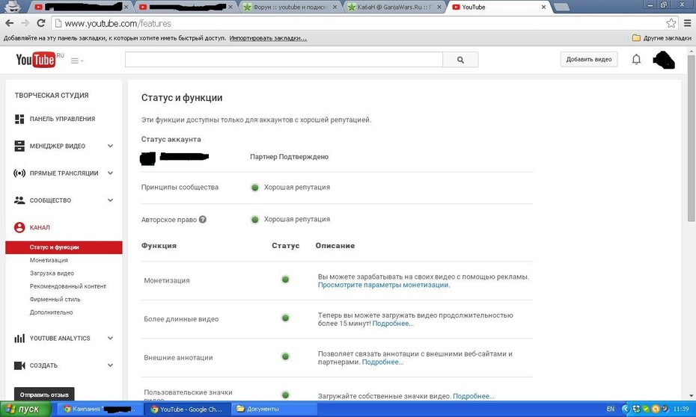Click Отправить отзыв button
696x417 pixels.
(44, 394)
